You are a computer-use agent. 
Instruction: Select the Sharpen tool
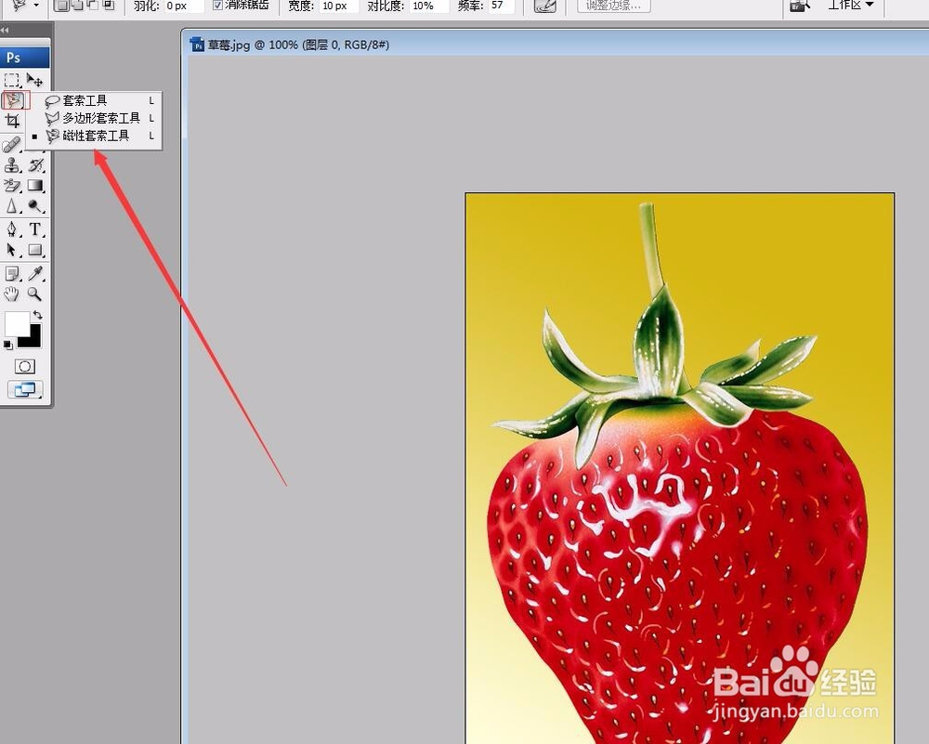[12, 206]
